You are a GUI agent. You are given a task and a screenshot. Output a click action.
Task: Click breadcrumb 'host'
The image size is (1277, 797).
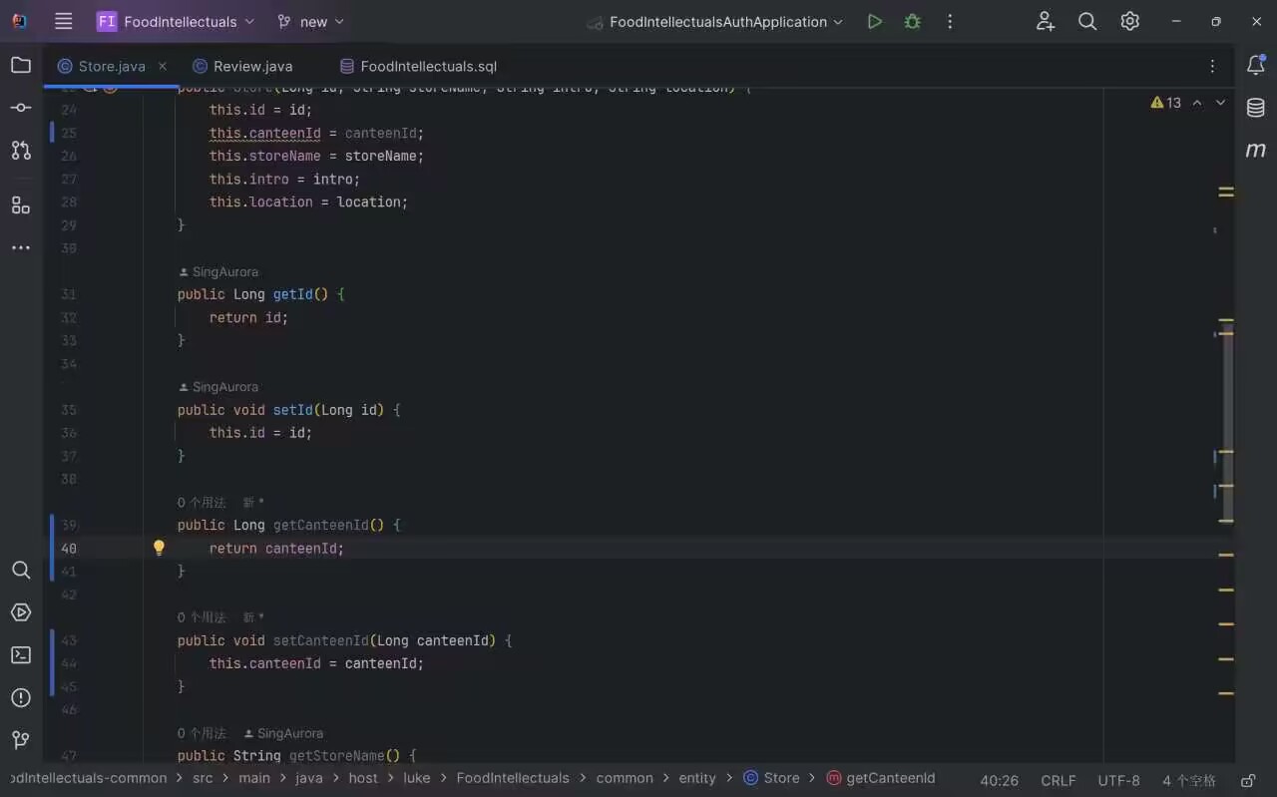363,778
